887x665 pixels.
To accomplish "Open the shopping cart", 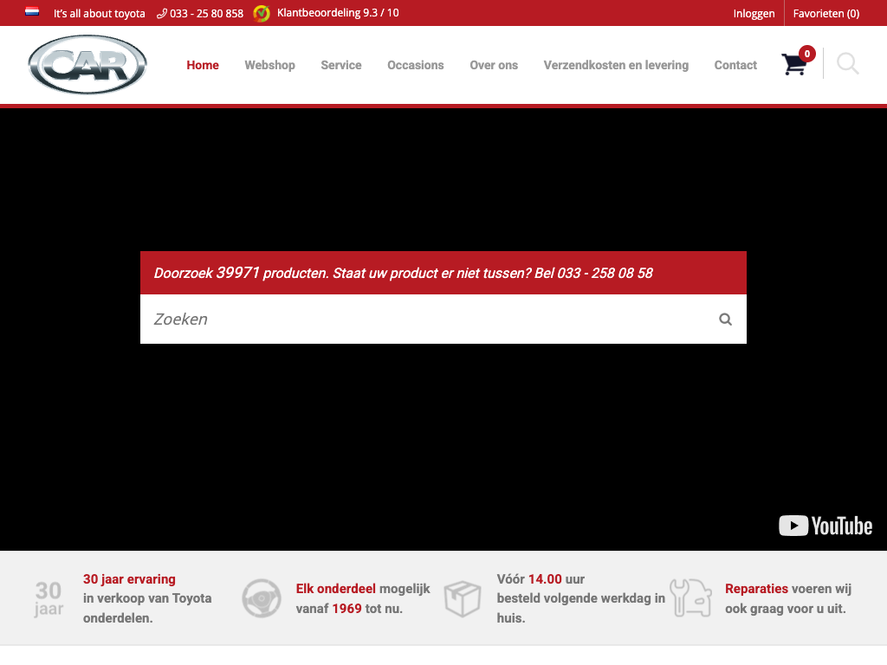I will click(795, 64).
